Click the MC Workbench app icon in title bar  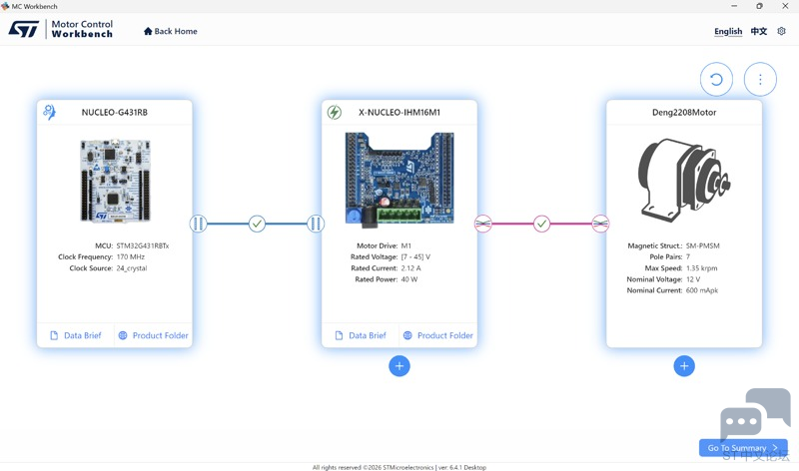coord(5,6)
